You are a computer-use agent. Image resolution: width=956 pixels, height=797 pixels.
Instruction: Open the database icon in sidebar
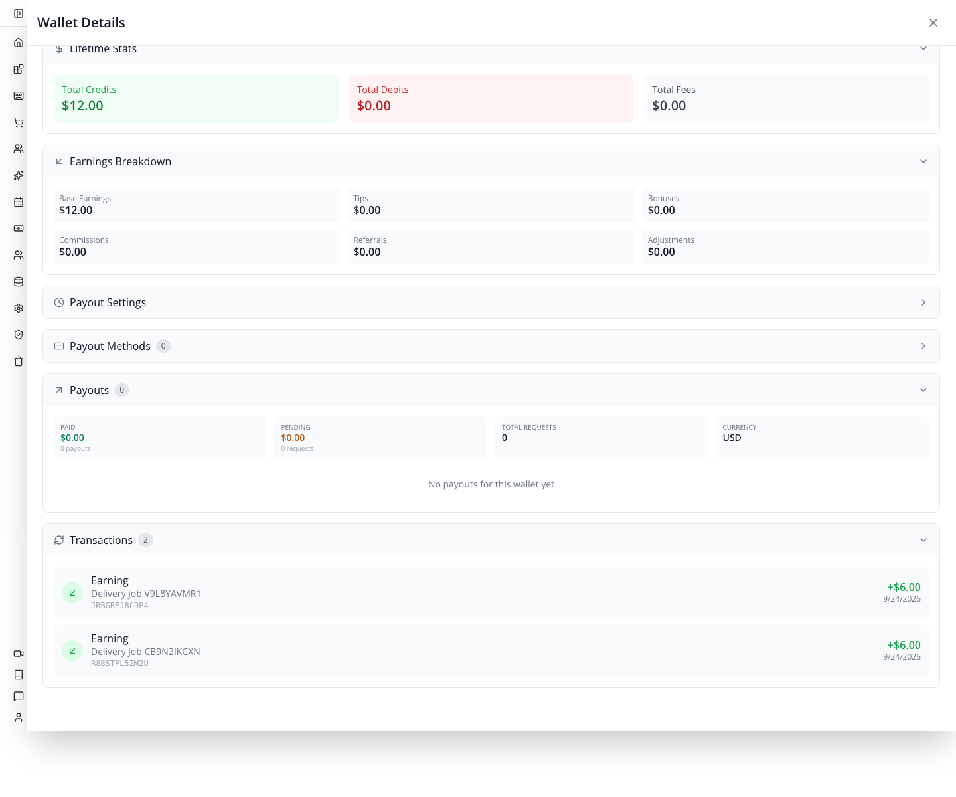[19, 282]
